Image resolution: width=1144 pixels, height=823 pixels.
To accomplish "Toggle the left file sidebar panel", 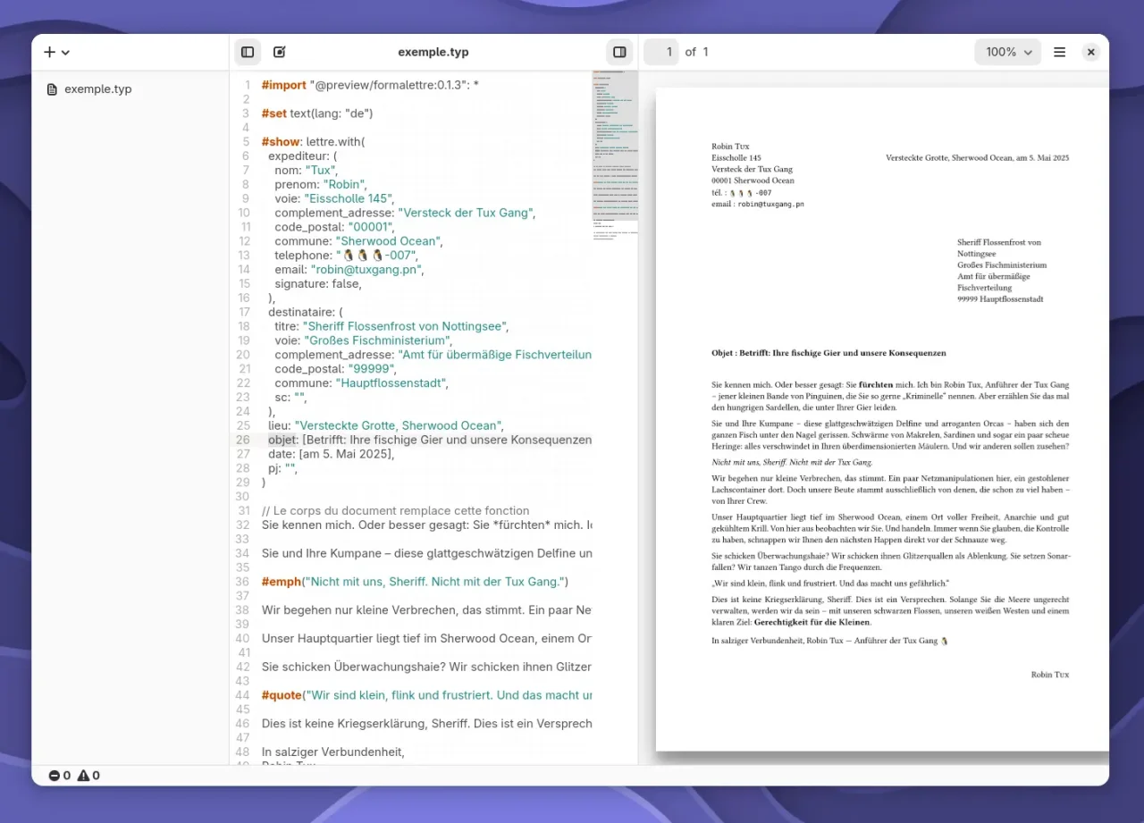I will pos(248,53).
